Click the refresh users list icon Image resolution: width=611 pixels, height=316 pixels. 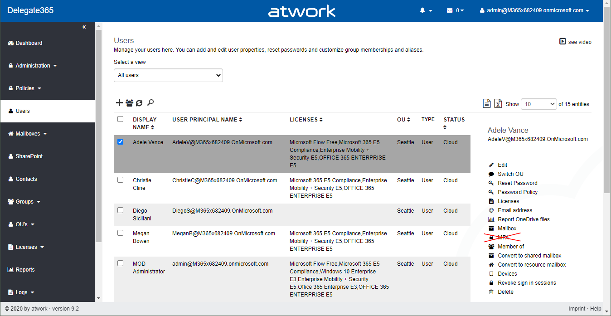tap(139, 103)
